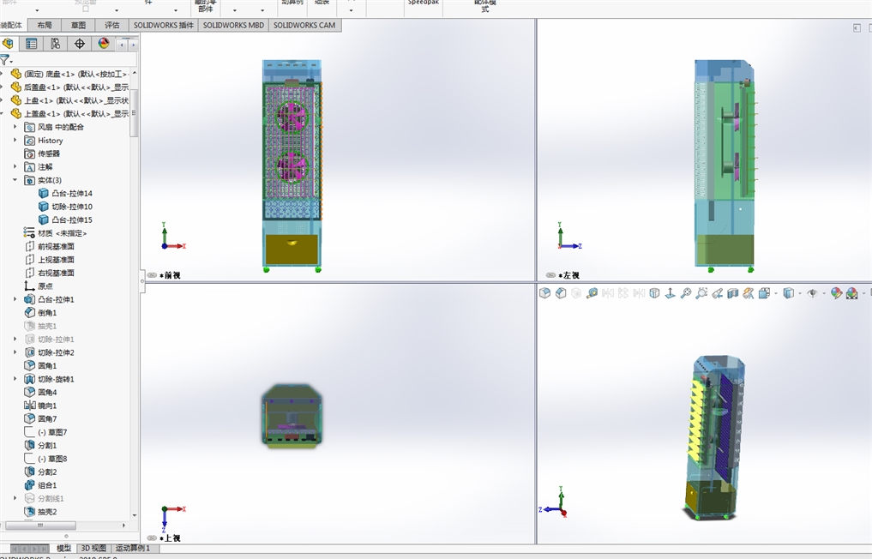Click the View Orientation cube icon

(764, 292)
